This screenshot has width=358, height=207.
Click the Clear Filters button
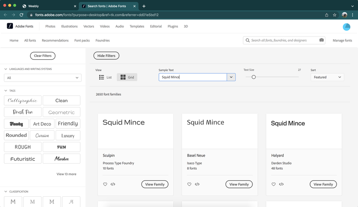tap(43, 56)
